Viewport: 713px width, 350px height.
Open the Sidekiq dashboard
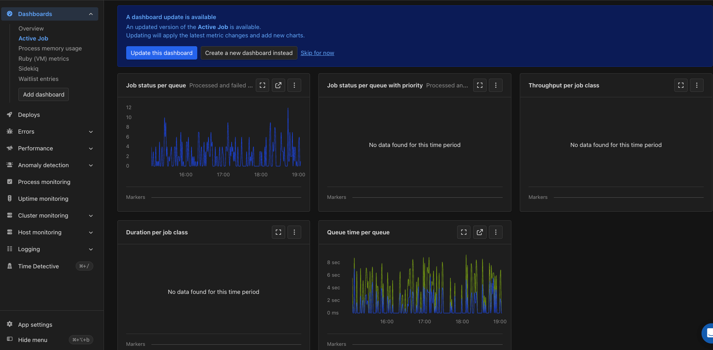point(28,69)
